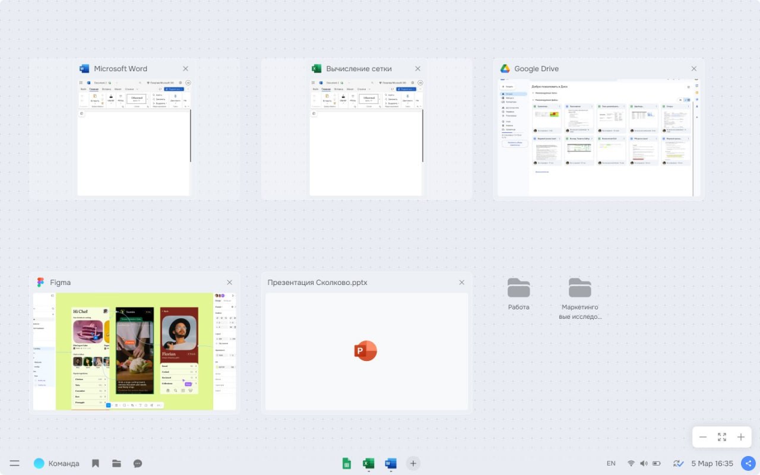Open the sync status icon in the tray
Image resolution: width=760 pixels, height=475 pixels.
pyautogui.click(x=678, y=463)
